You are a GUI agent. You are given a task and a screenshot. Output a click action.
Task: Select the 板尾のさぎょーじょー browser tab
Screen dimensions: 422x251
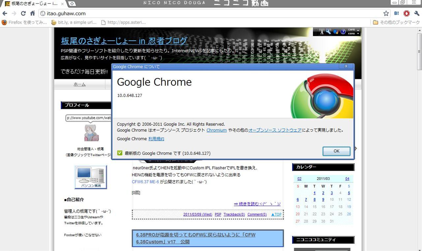click(x=35, y=4)
